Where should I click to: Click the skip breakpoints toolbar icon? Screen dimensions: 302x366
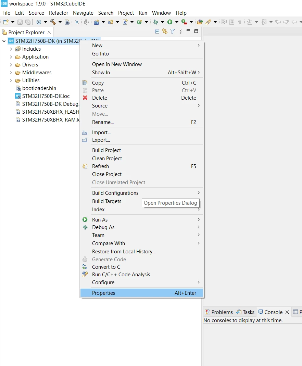77,22
